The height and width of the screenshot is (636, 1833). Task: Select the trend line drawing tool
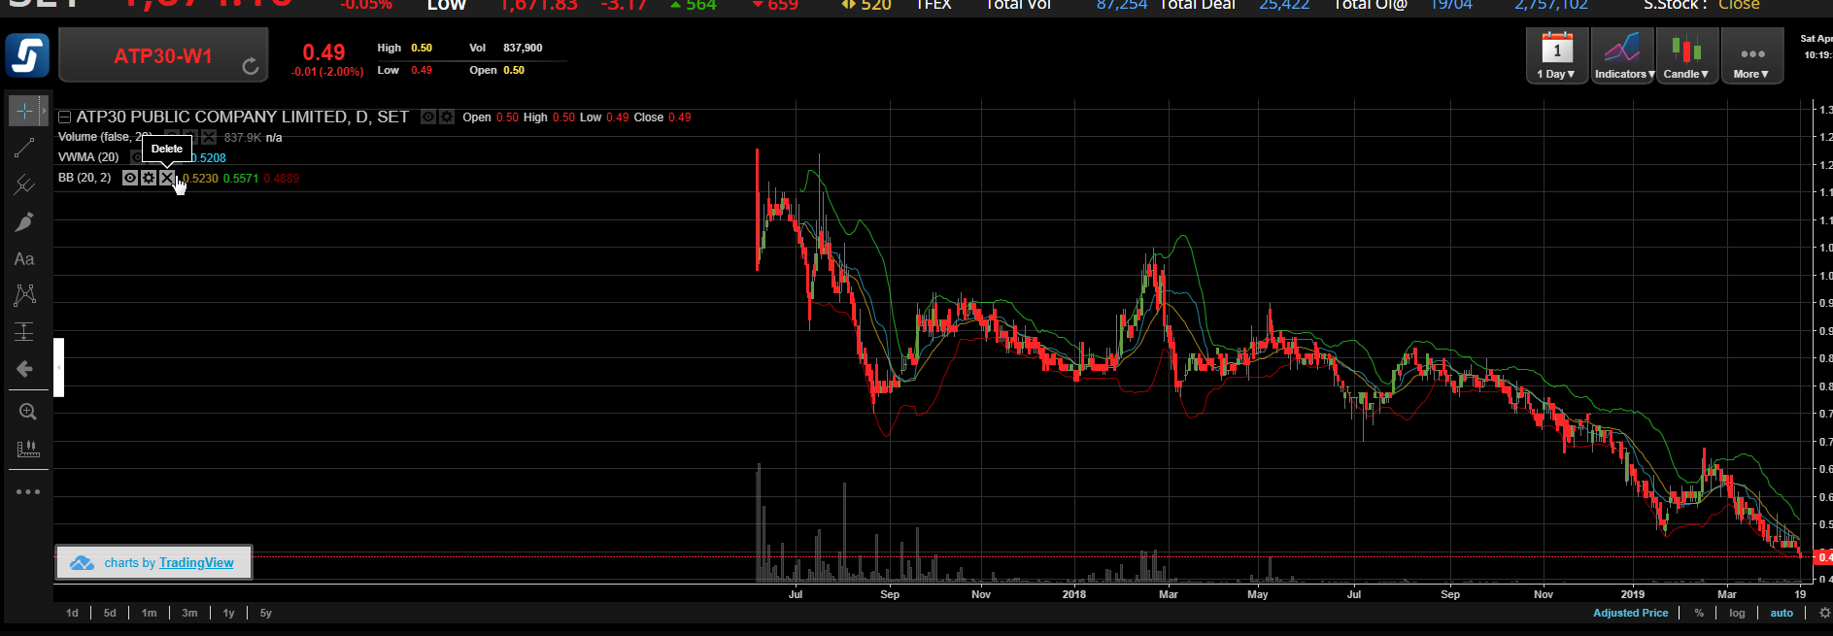click(x=24, y=148)
